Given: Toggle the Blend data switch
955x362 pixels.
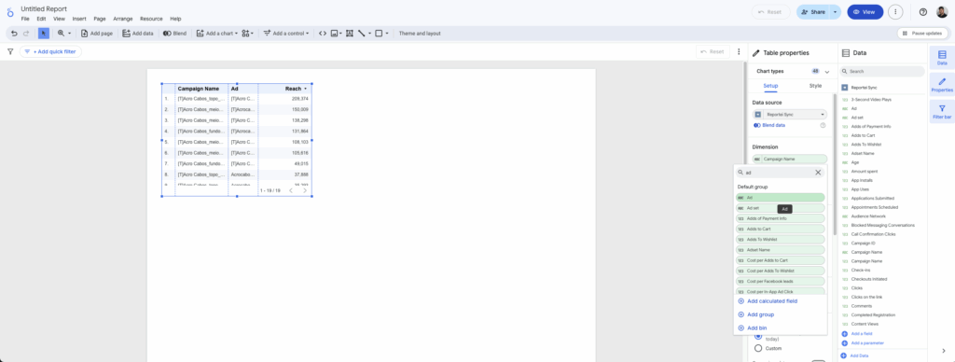Looking at the screenshot, I should point(757,125).
